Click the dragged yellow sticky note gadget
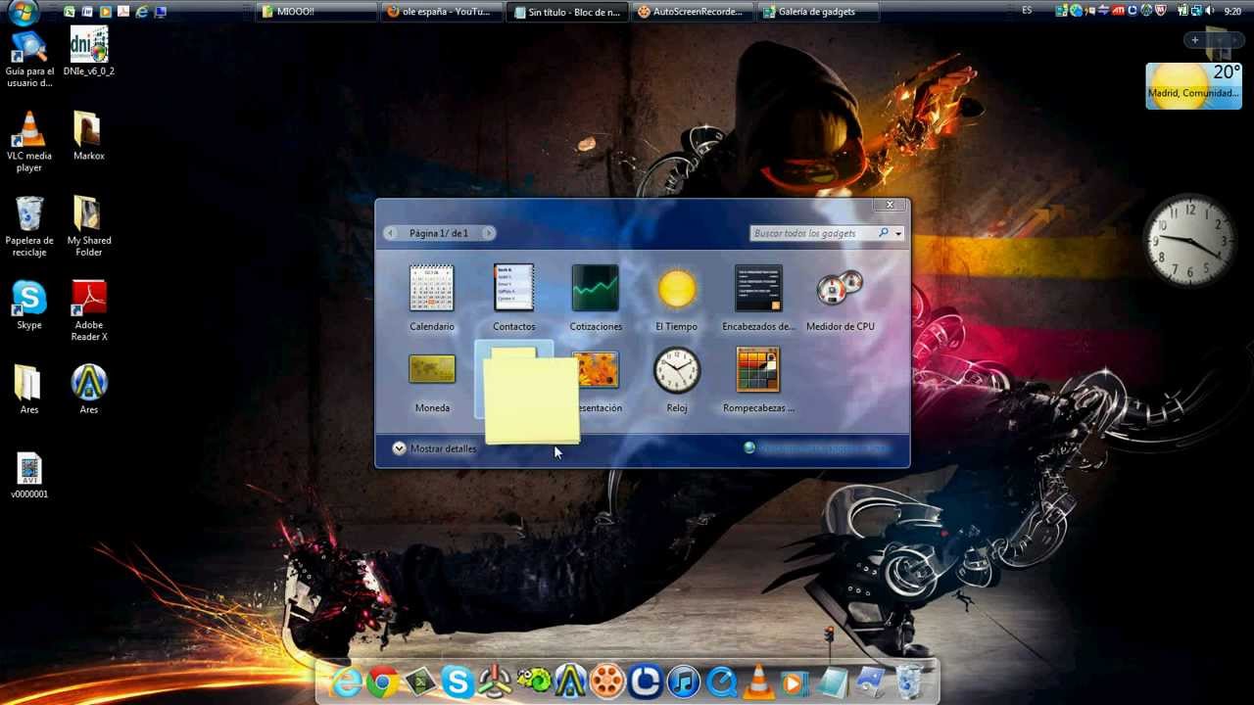The height and width of the screenshot is (705, 1254). click(531, 399)
